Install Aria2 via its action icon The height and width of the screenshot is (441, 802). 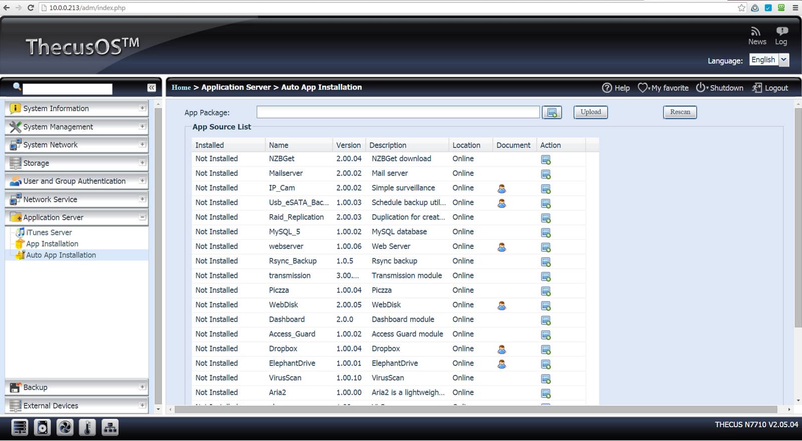(x=546, y=393)
